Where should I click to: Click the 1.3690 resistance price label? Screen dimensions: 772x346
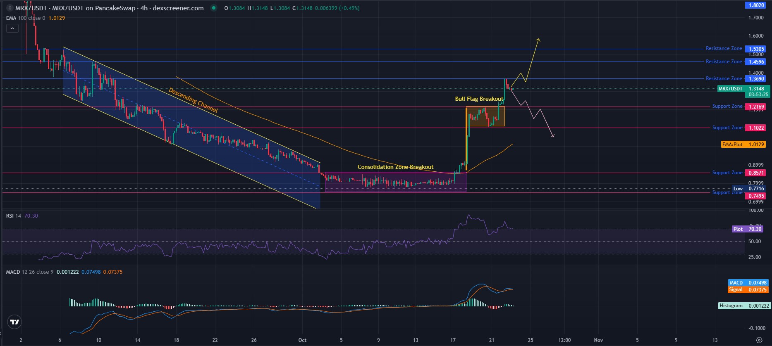756,79
